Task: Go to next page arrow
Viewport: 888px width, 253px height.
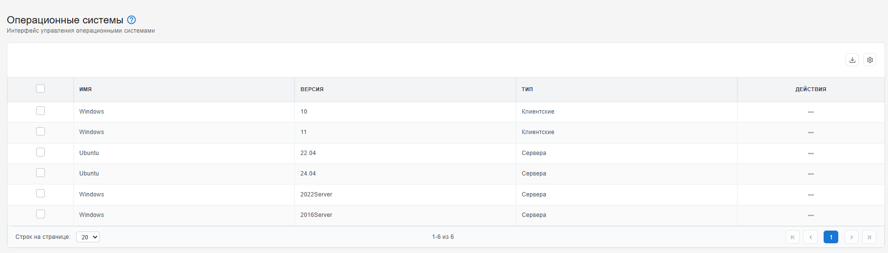Action: tap(851, 237)
